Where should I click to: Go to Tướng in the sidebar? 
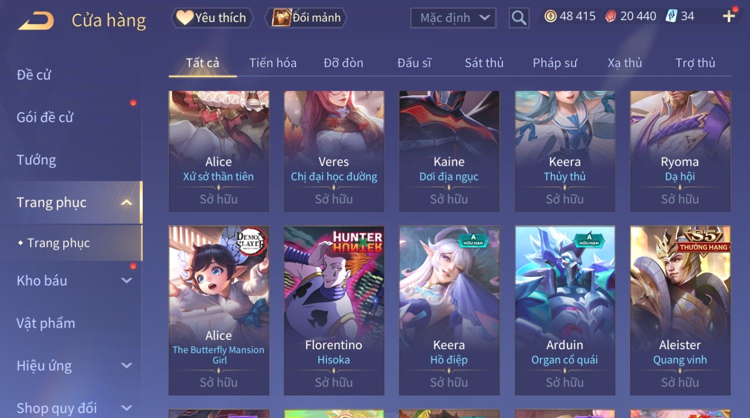point(36,160)
